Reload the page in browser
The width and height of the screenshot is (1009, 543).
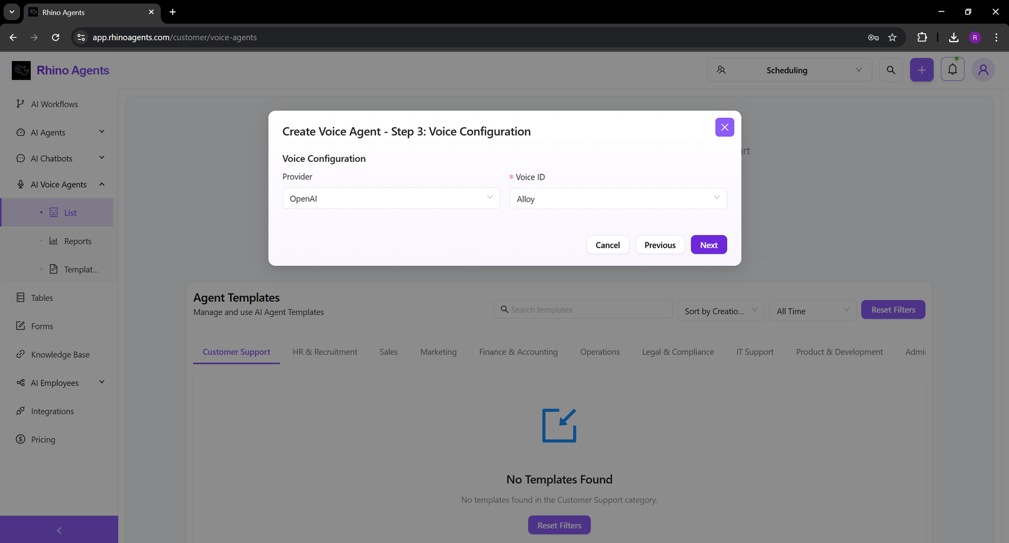pyautogui.click(x=55, y=37)
